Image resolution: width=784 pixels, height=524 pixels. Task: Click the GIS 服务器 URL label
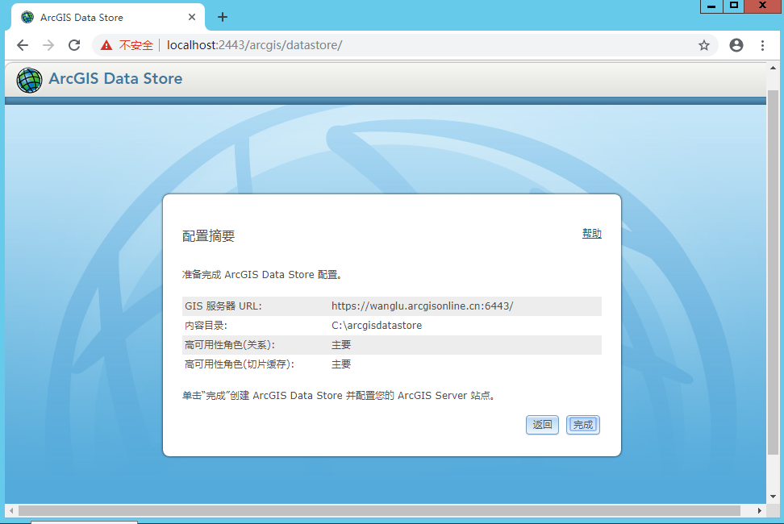[223, 306]
